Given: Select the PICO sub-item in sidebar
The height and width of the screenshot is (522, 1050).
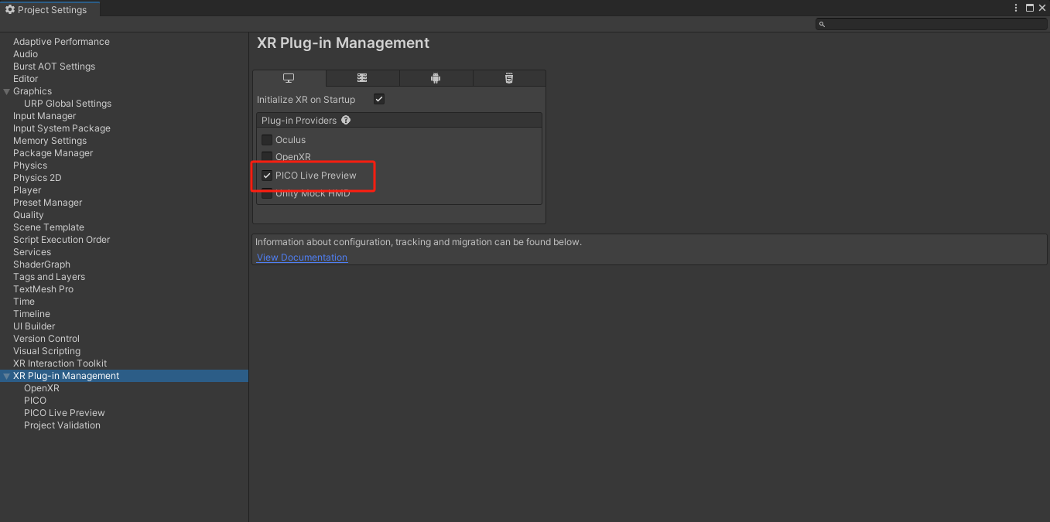Looking at the screenshot, I should coord(35,401).
